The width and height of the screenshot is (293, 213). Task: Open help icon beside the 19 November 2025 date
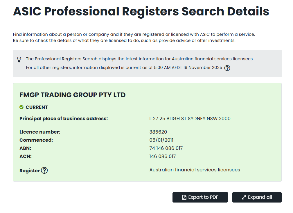click(227, 68)
